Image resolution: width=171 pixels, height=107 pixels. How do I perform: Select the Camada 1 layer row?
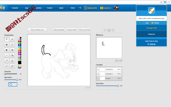coord(109,74)
